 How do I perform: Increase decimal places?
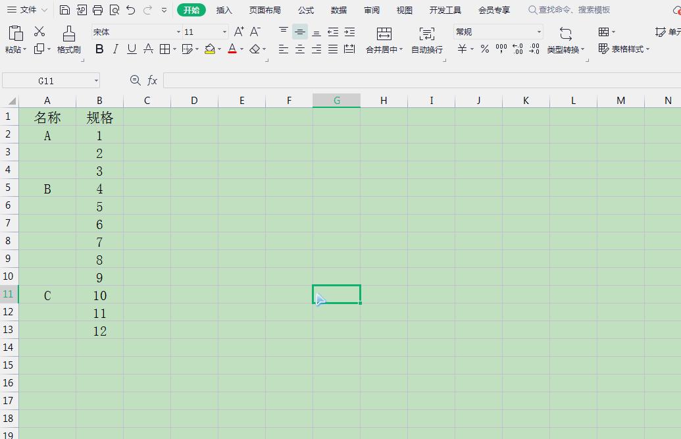pyautogui.click(x=518, y=49)
